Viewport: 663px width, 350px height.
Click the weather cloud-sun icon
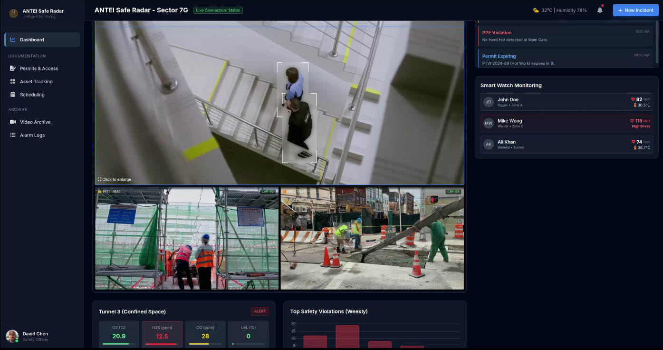click(536, 10)
